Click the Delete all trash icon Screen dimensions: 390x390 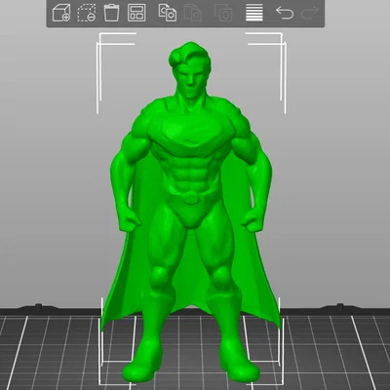(111, 13)
